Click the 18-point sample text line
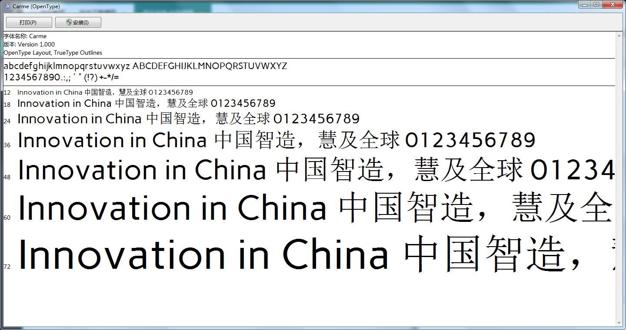This screenshot has height=330, width=626. 147,103
